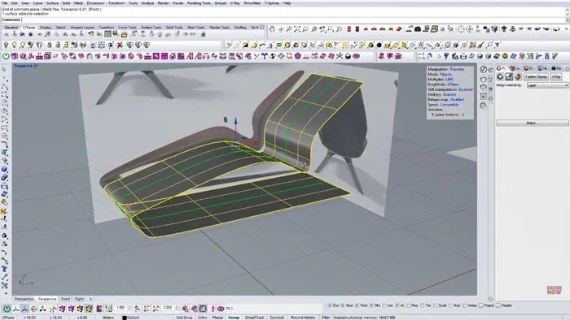Open the Perspective viewport title menu arrow
Image resolution: width=570 pixels, height=320 pixels.
[36, 66]
